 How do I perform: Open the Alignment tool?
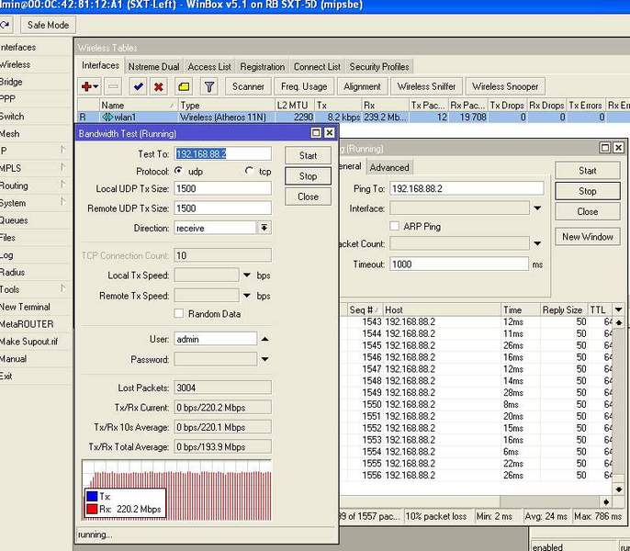(362, 86)
